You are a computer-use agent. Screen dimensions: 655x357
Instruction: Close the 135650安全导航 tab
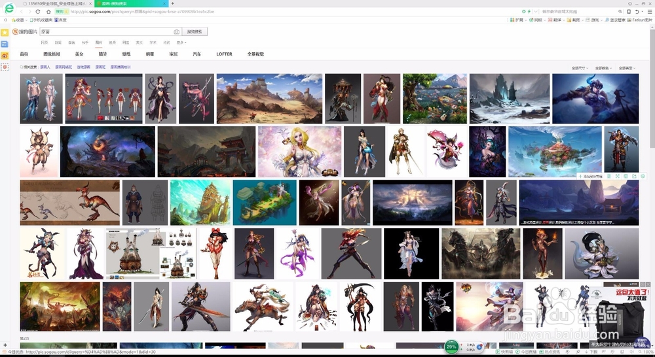[x=90, y=3]
